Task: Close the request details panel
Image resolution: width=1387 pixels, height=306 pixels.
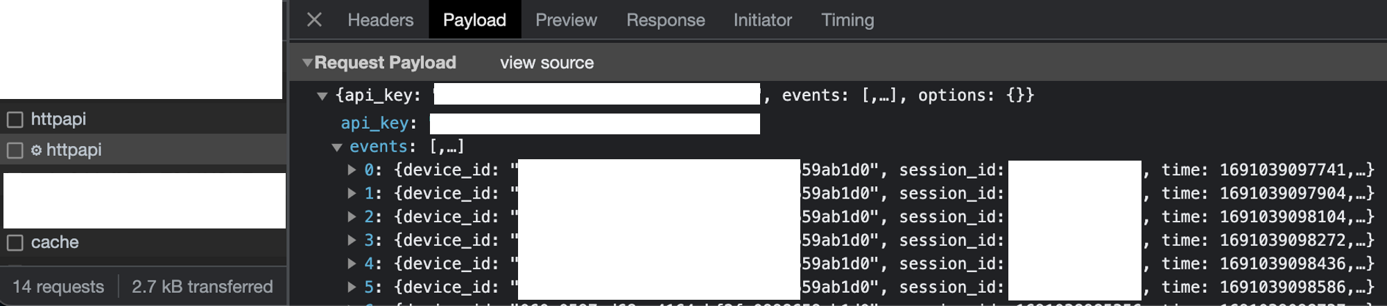Action: tap(314, 19)
